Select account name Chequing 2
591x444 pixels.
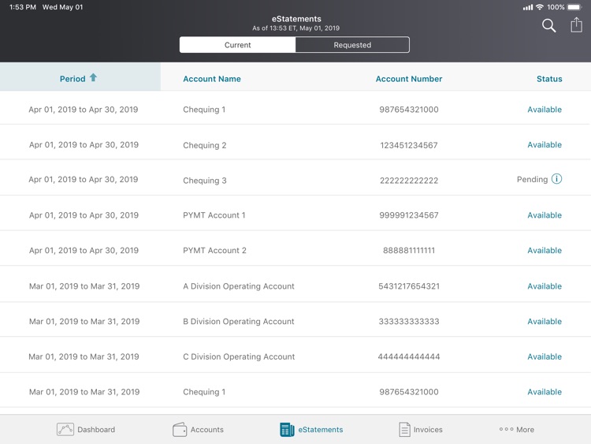(x=205, y=145)
